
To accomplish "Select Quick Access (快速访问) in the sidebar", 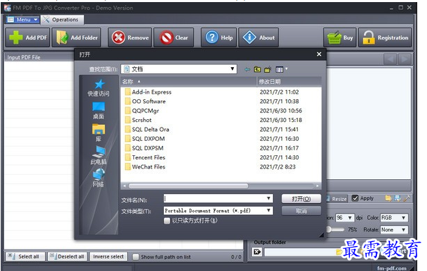I will [99, 88].
